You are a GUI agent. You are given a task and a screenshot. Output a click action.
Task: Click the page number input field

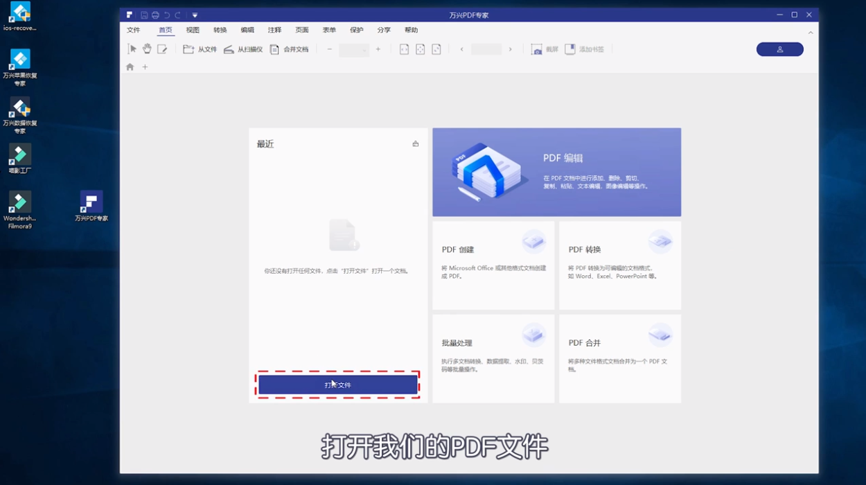pos(486,49)
